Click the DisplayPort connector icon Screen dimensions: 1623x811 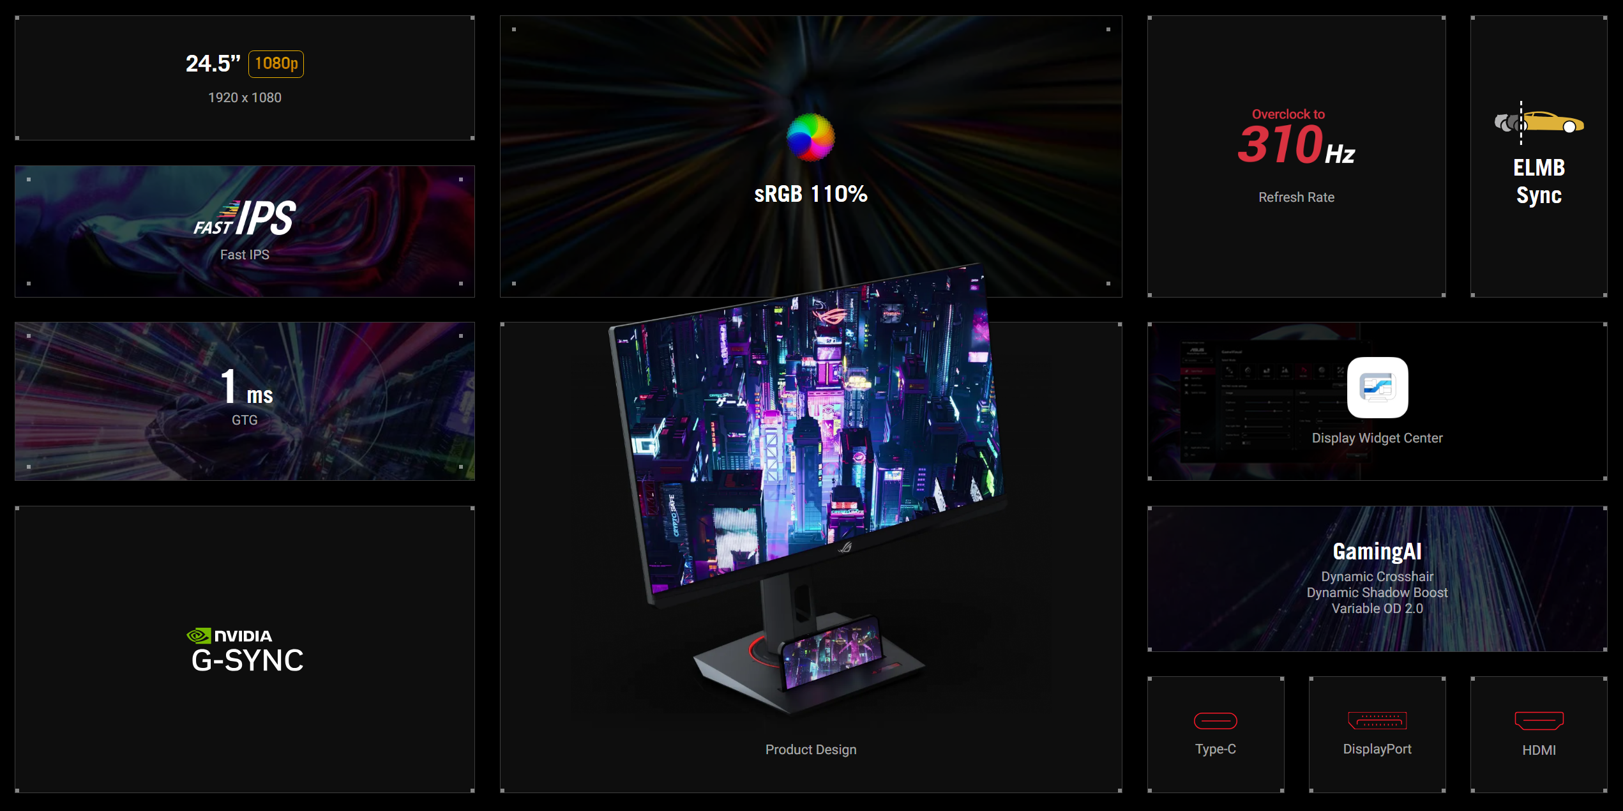(x=1377, y=720)
